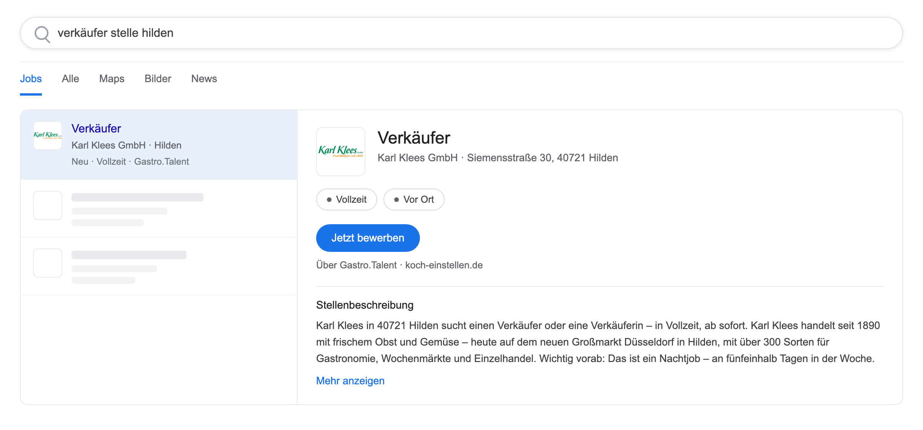Click the Verkäufer heading in details pane
The image size is (923, 430).
(414, 138)
